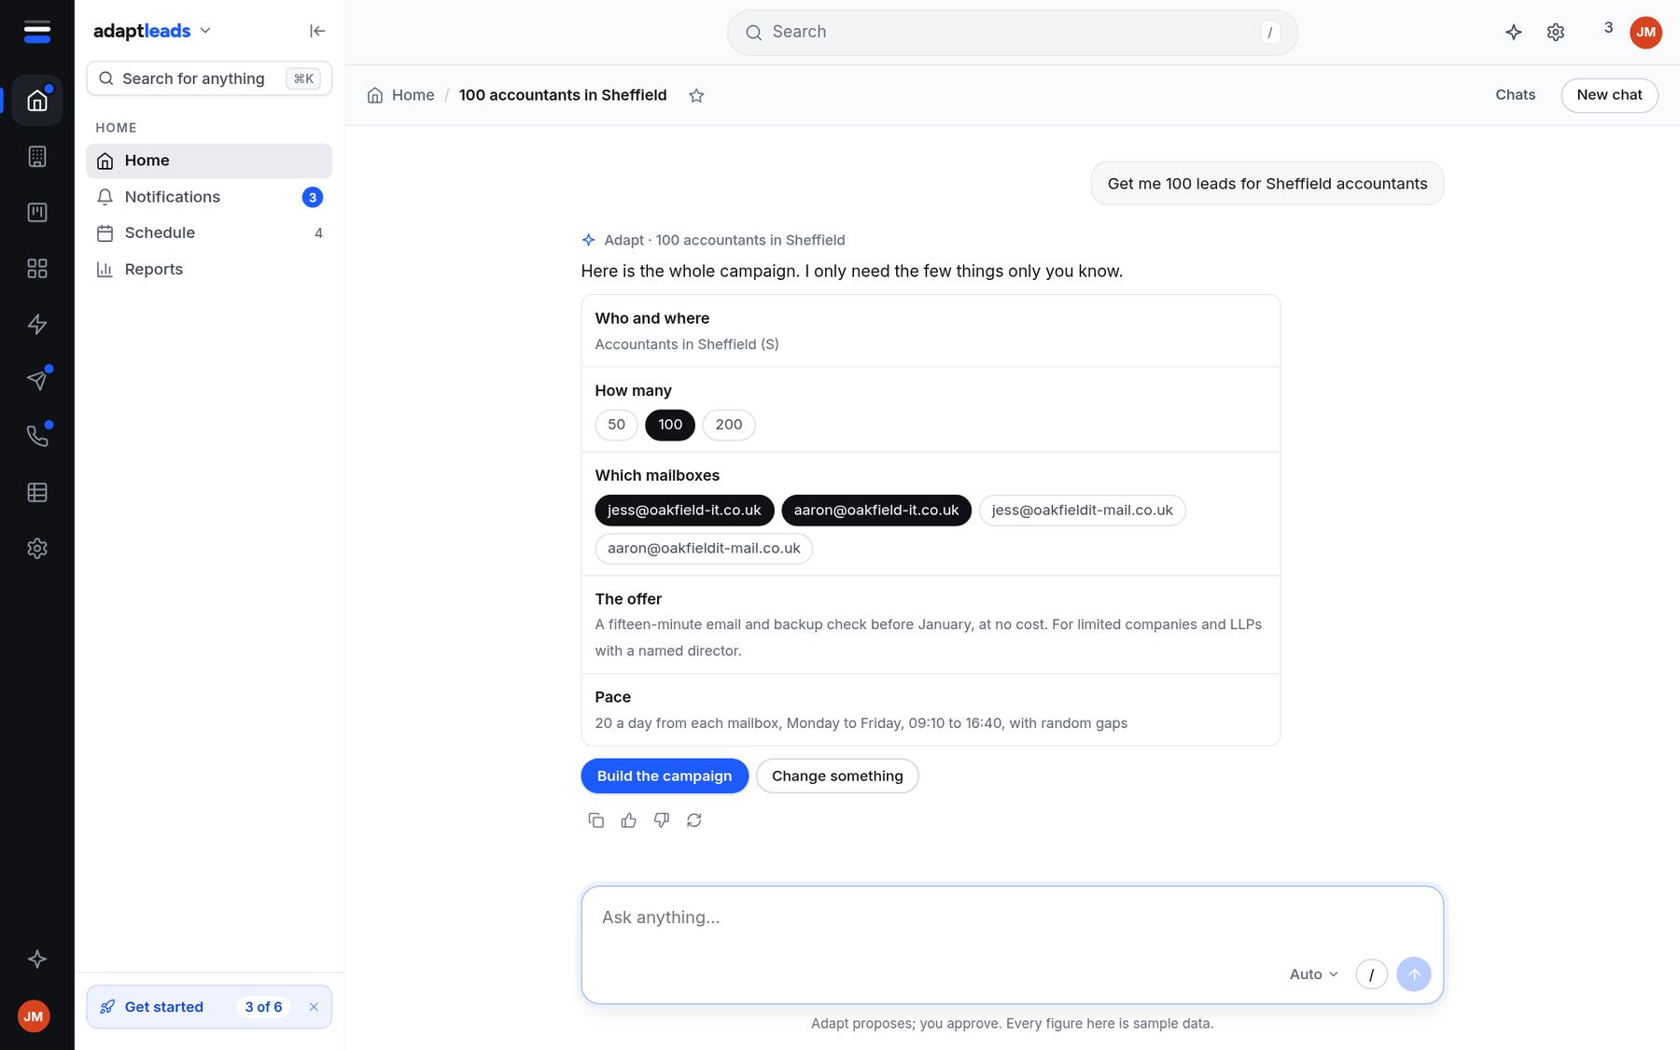Star the 100 accountants in Sheffield chat
The image size is (1680, 1050).
(x=696, y=95)
